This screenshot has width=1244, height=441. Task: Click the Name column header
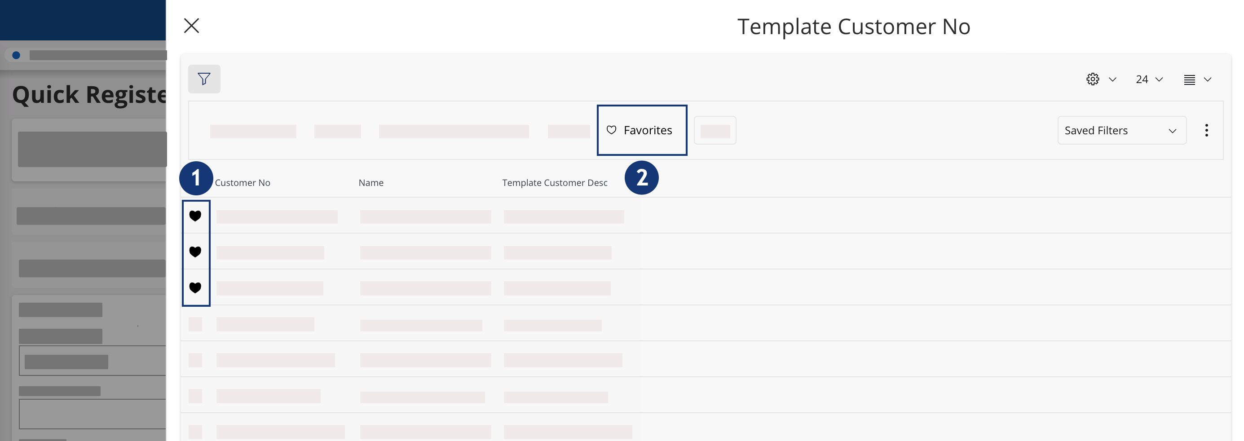click(371, 183)
